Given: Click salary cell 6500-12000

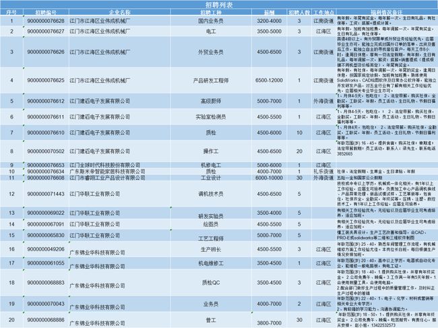Looking at the screenshot, I should click(x=270, y=80).
